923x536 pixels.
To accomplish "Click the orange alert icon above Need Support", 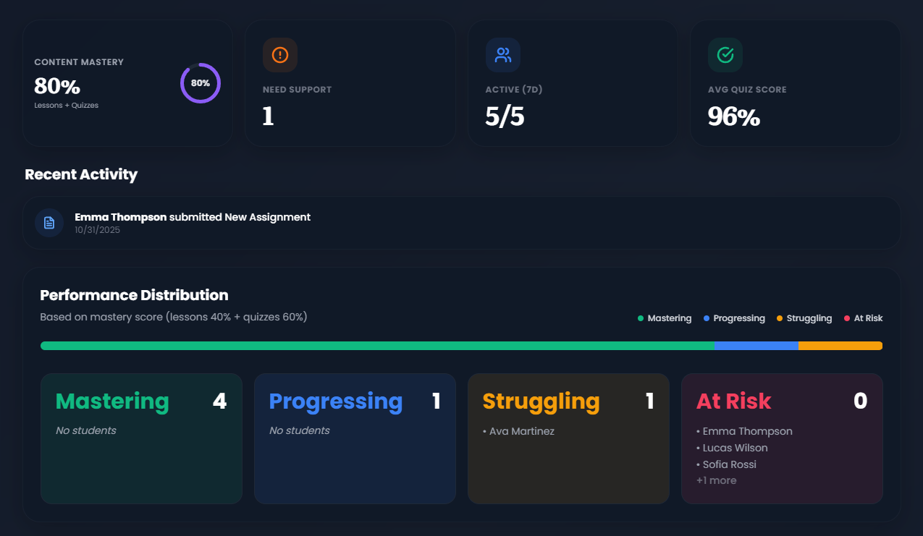I will coord(280,54).
